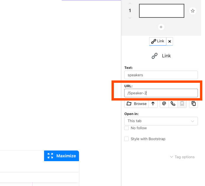Viewport: 205px width, 186px height.
Task: Click the Text input field with speakers
Action: pos(161,75)
